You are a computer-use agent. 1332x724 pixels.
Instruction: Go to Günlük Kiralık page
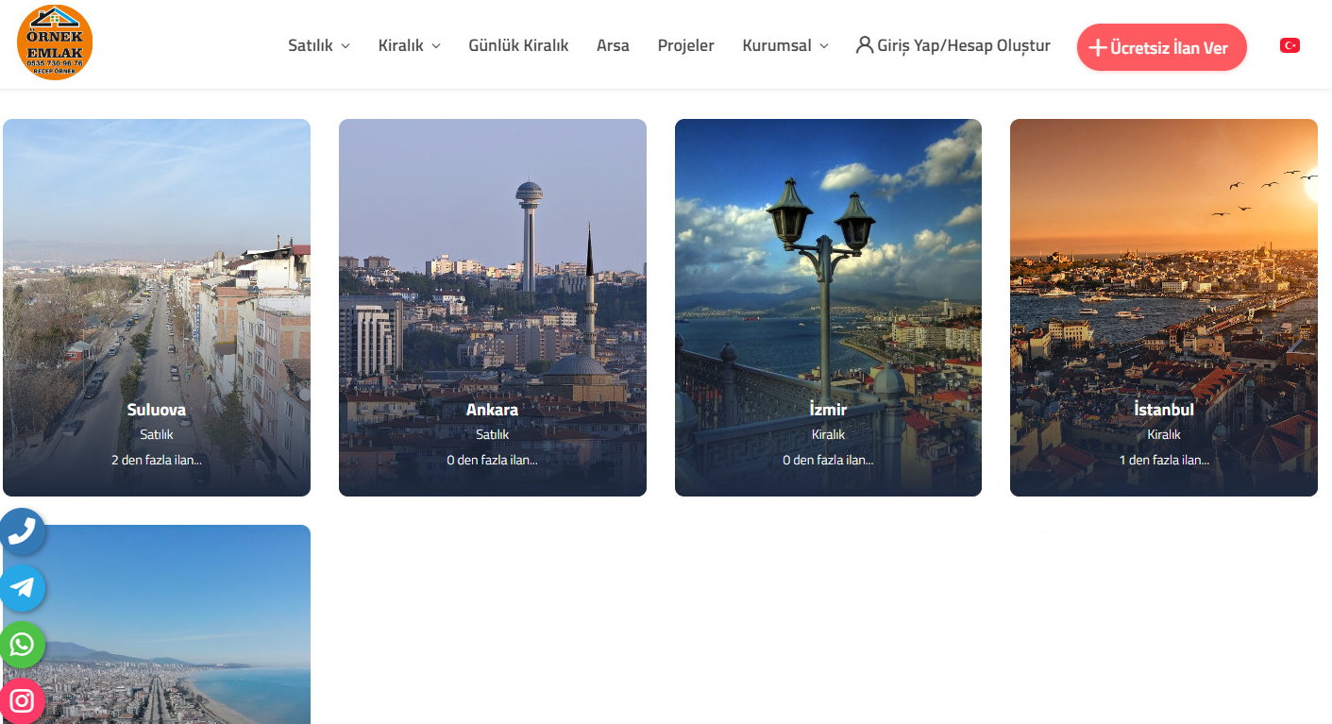(x=518, y=45)
